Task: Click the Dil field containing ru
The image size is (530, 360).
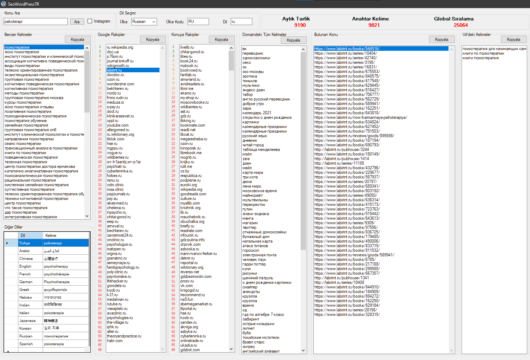Action: (241, 22)
